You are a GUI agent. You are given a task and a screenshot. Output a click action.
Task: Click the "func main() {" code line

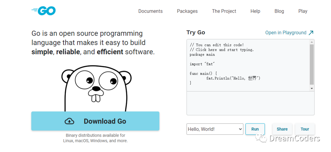203,74
